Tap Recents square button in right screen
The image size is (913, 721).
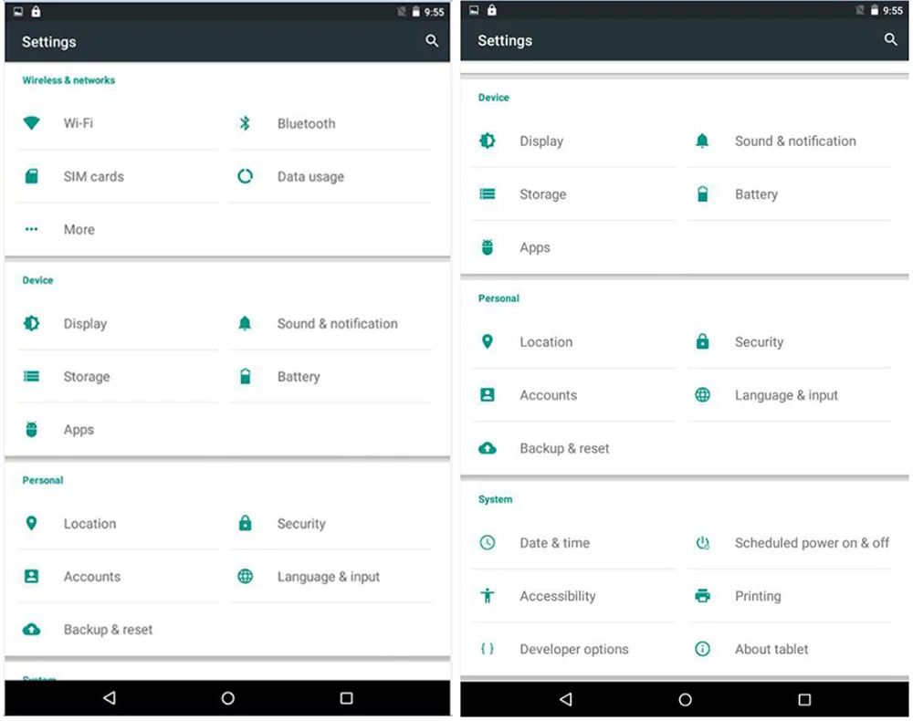point(804,699)
